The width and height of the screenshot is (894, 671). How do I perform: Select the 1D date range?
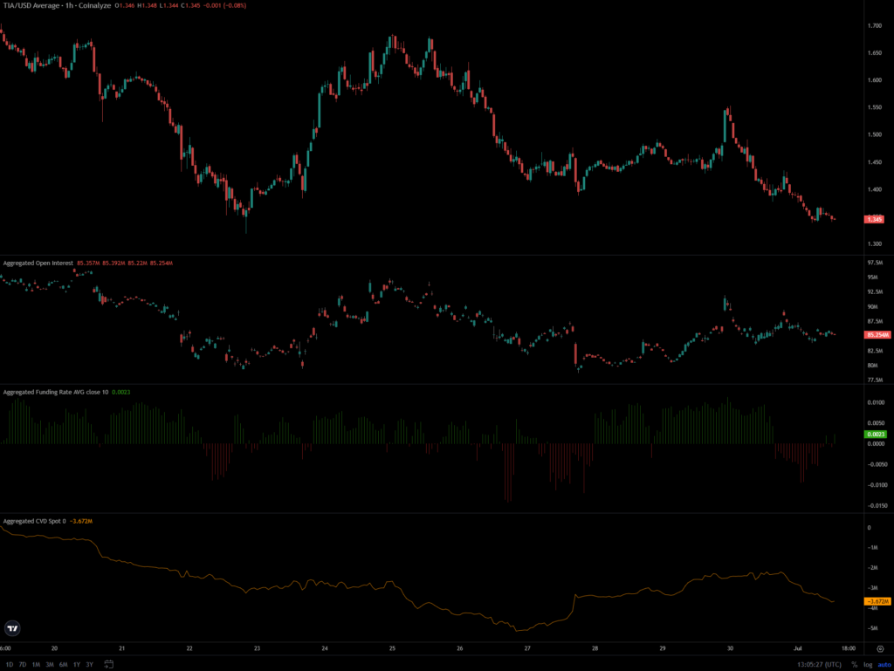coord(9,664)
